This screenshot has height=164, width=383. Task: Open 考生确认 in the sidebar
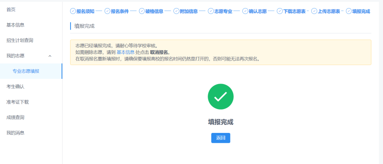click(x=15, y=87)
